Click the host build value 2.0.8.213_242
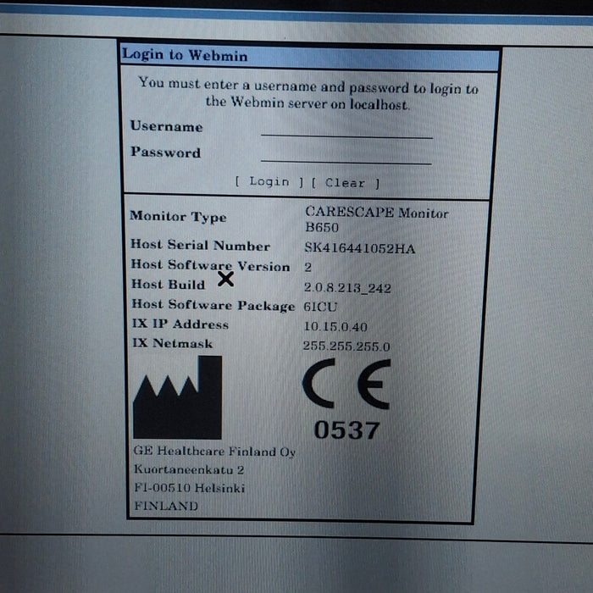 pos(347,288)
